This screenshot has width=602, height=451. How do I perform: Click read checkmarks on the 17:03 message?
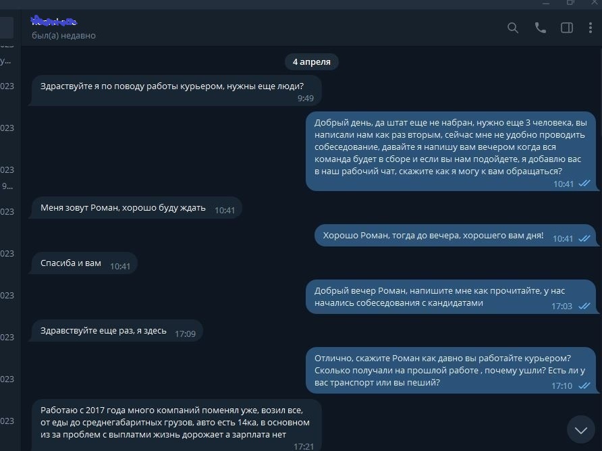pyautogui.click(x=584, y=306)
